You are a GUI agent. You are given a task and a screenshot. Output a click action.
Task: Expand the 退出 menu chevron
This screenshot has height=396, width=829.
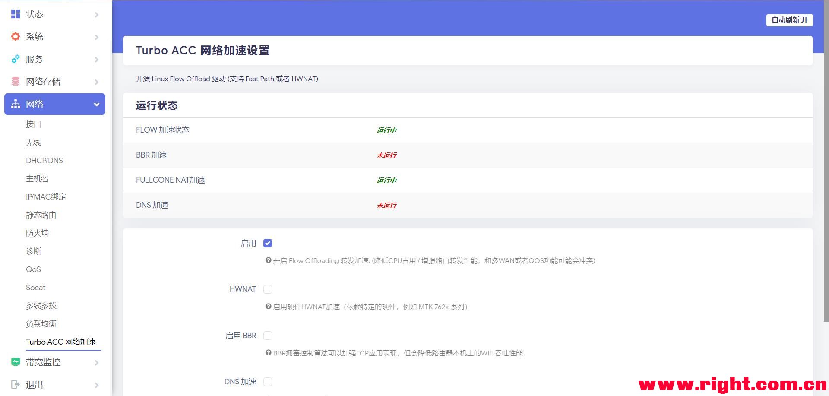click(97, 385)
